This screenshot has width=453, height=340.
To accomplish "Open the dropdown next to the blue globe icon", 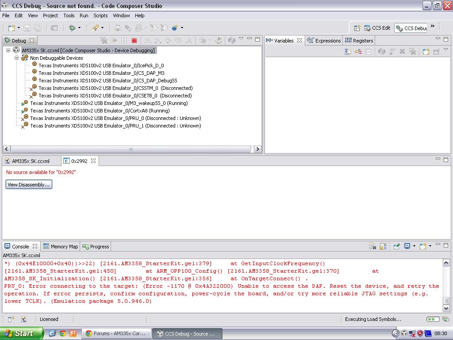I will [x=182, y=28].
